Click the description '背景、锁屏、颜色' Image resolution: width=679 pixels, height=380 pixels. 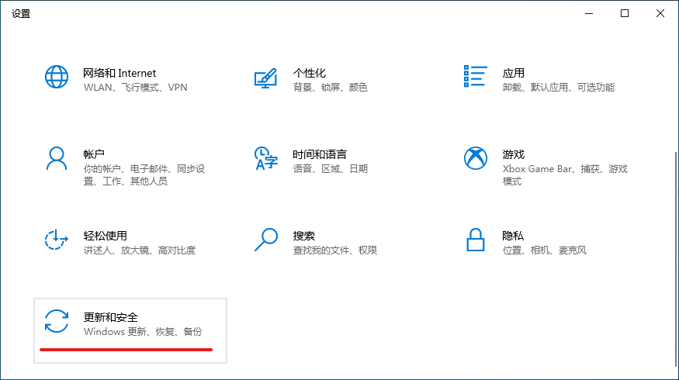(331, 88)
